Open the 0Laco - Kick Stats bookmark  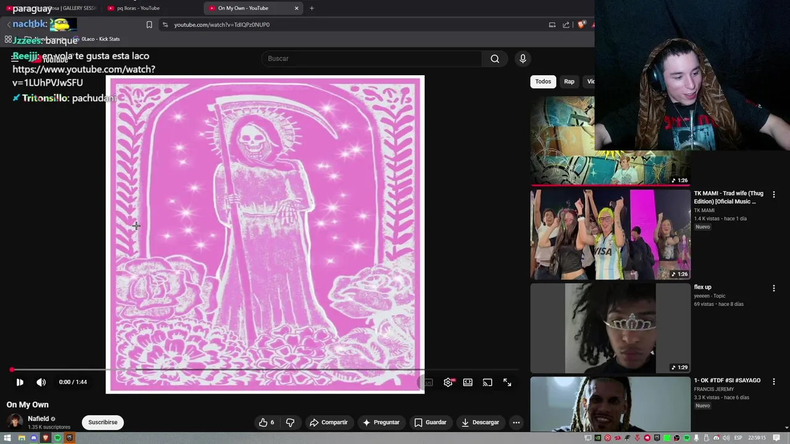[x=97, y=39]
